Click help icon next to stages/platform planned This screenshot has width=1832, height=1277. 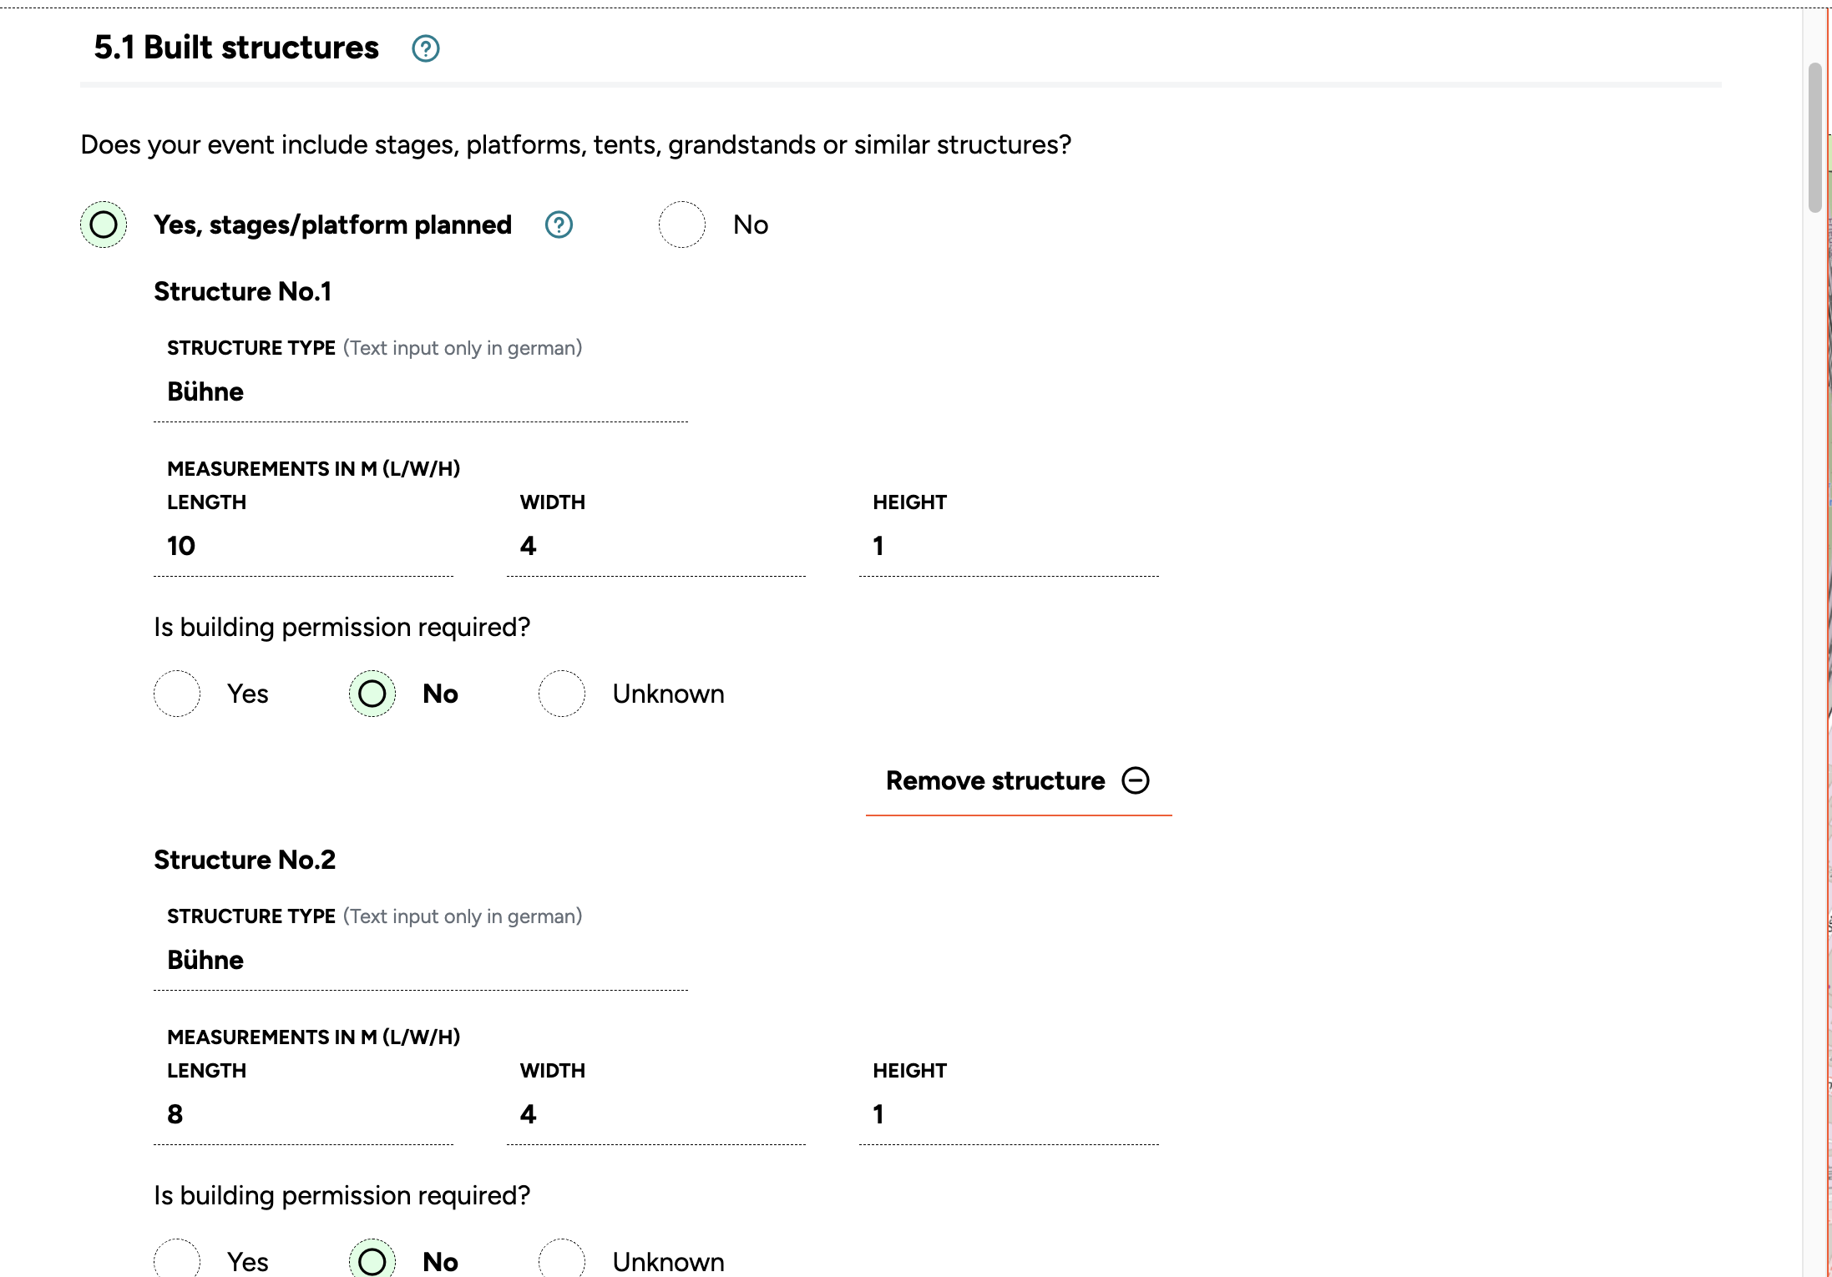pos(559,225)
